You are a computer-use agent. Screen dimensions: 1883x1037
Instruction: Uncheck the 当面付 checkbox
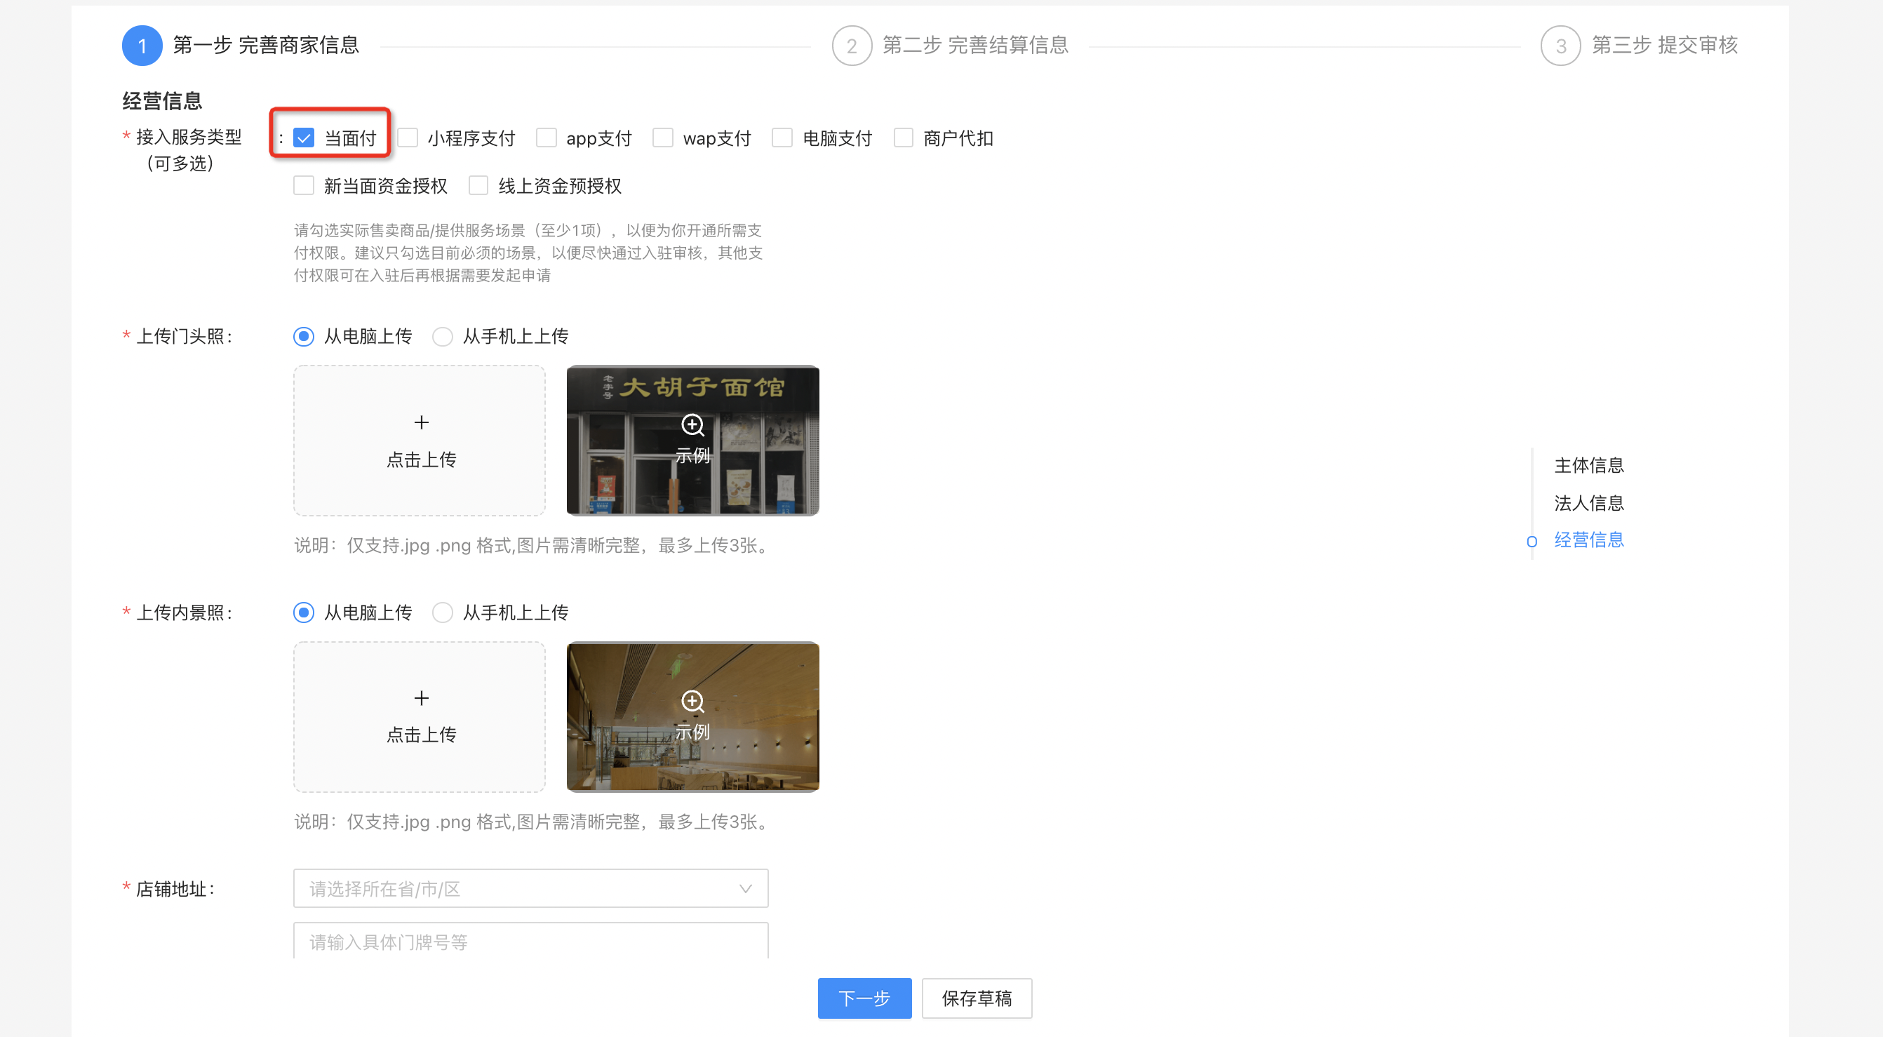tap(303, 138)
